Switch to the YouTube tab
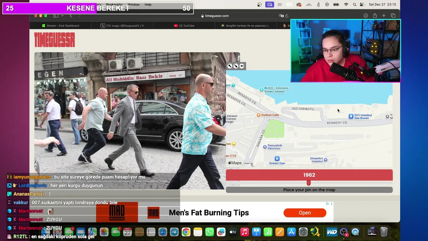This screenshot has width=428, height=241. (x=184, y=25)
